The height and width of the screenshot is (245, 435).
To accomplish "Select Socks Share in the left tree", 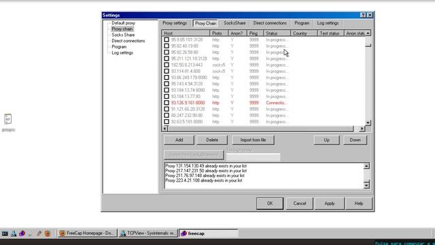I will coord(123,35).
